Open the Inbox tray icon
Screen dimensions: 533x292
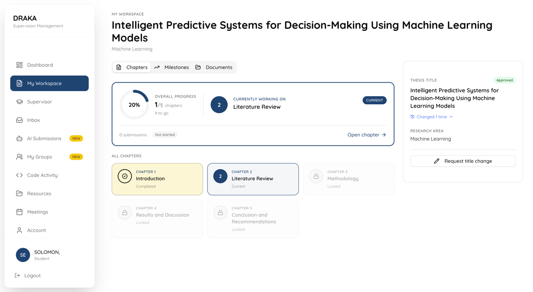coord(20,120)
